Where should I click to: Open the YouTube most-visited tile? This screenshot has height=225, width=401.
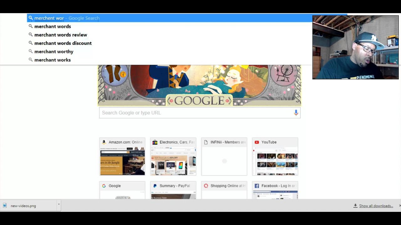(x=275, y=157)
